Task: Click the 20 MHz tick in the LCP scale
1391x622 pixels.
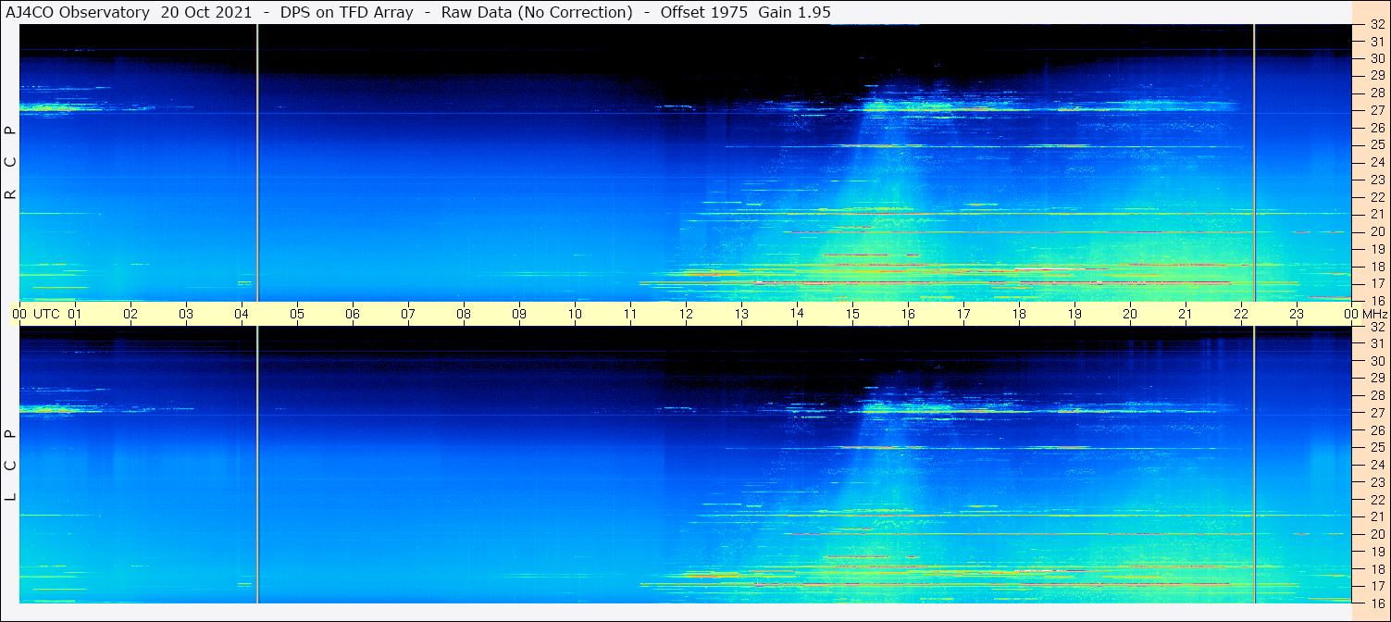Action: click(x=1376, y=534)
